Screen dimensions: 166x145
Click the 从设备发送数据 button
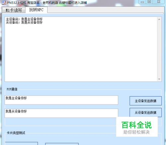click(145, 112)
